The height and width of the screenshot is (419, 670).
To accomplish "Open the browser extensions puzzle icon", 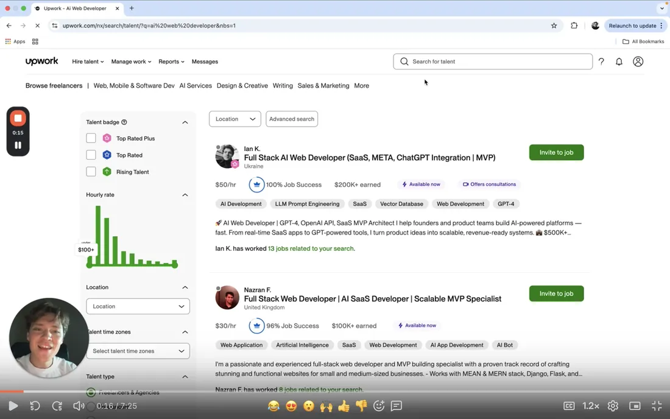I will pos(574,26).
